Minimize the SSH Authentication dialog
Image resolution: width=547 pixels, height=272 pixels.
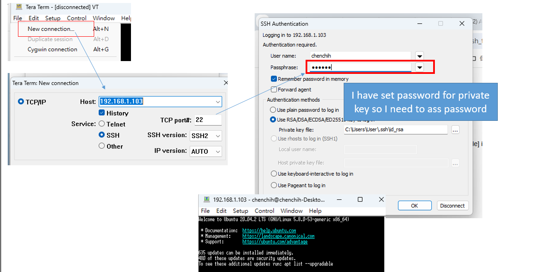(x=419, y=23)
